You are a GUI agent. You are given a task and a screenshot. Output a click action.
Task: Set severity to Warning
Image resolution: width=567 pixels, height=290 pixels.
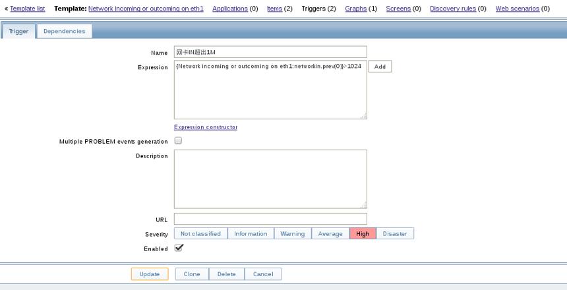[293, 233]
